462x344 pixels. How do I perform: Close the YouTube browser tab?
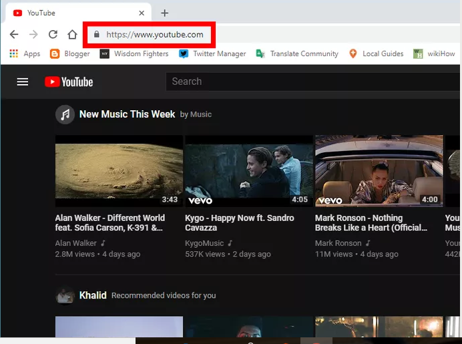tap(142, 13)
